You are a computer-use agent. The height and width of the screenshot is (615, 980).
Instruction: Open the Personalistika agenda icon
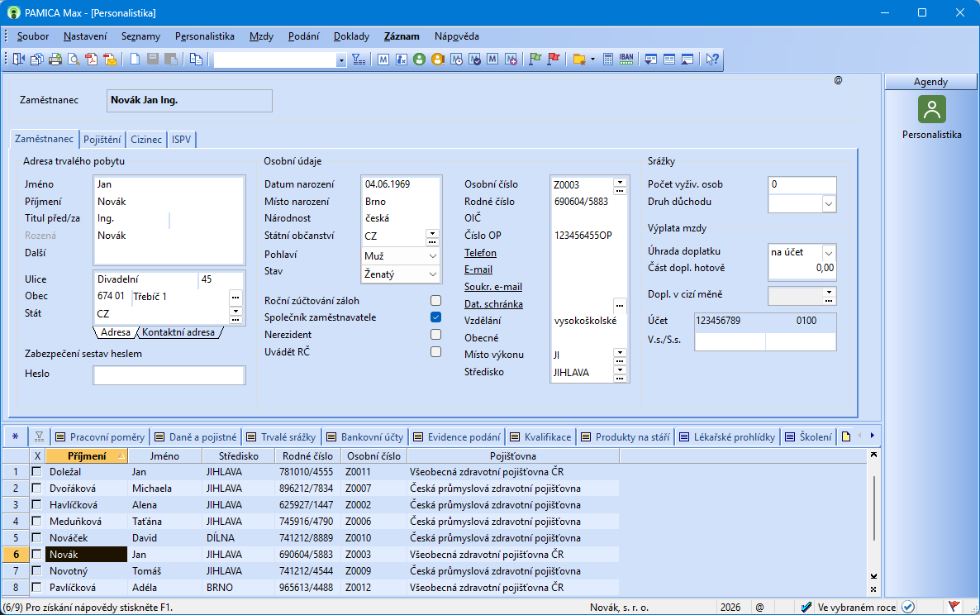click(931, 110)
